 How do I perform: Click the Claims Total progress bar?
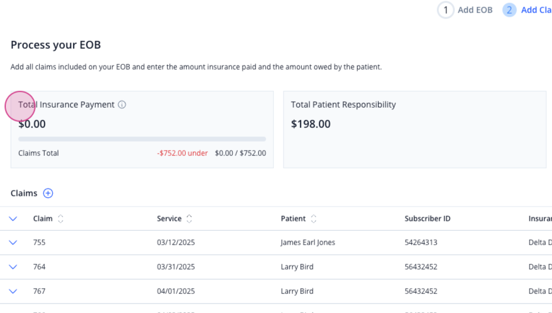142,139
